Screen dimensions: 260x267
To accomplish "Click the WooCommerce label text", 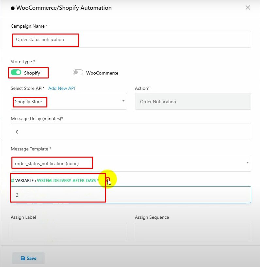I will pyautogui.click(x=102, y=73).
